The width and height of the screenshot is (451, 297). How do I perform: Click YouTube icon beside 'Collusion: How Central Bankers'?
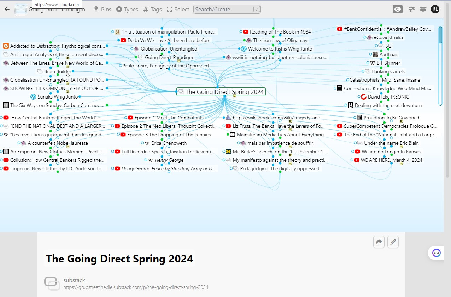pos(6,160)
